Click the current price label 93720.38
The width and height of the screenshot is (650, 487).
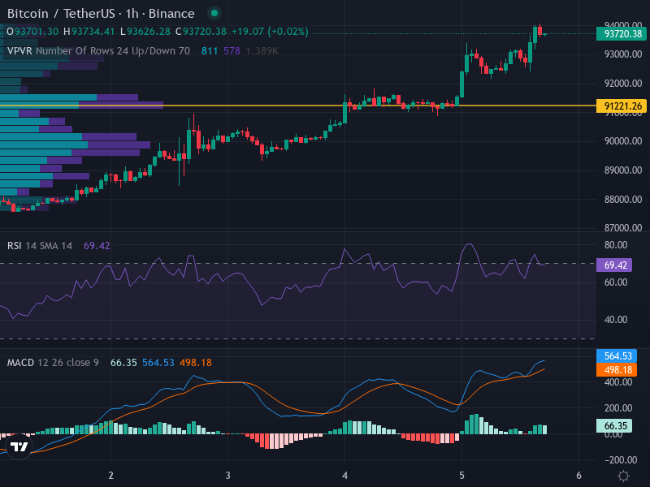point(622,33)
